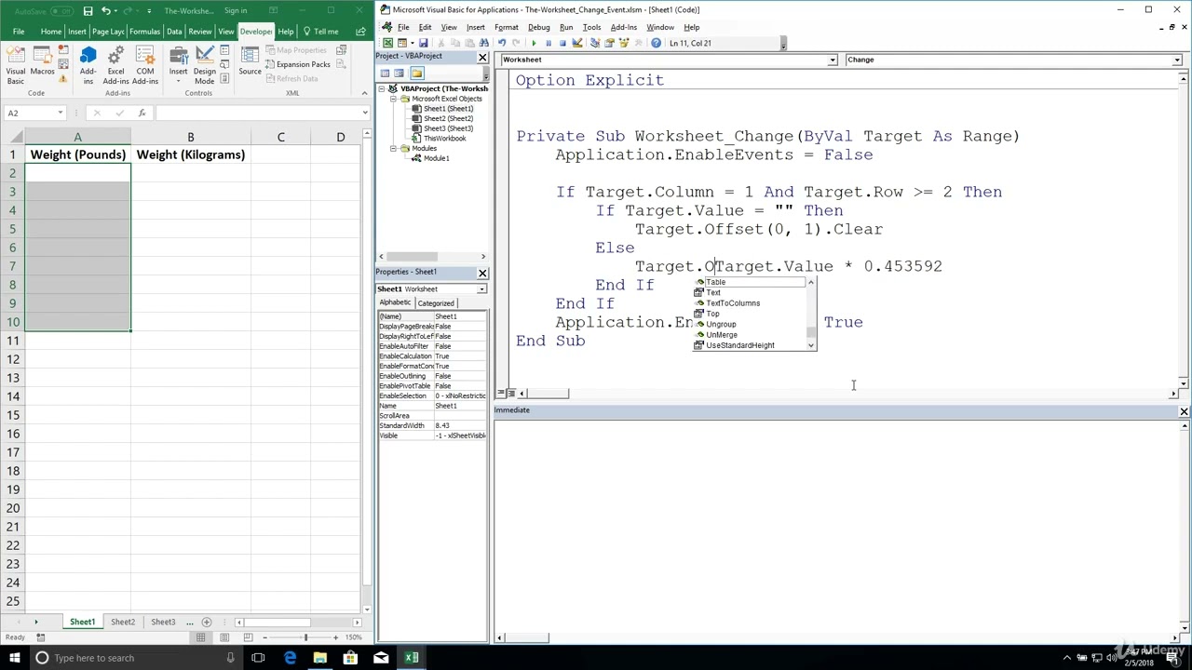Open the Edge browser in the taskbar
This screenshot has height=670, width=1192.
290,658
